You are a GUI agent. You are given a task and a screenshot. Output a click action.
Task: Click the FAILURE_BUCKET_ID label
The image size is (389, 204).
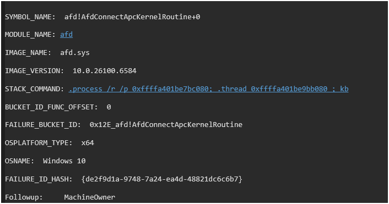(x=43, y=124)
